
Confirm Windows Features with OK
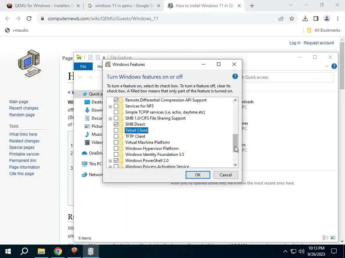[x=198, y=175]
